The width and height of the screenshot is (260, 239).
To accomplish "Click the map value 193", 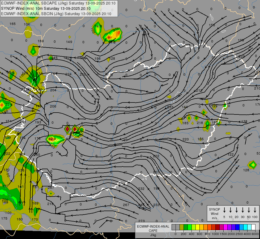I will coord(38,122).
